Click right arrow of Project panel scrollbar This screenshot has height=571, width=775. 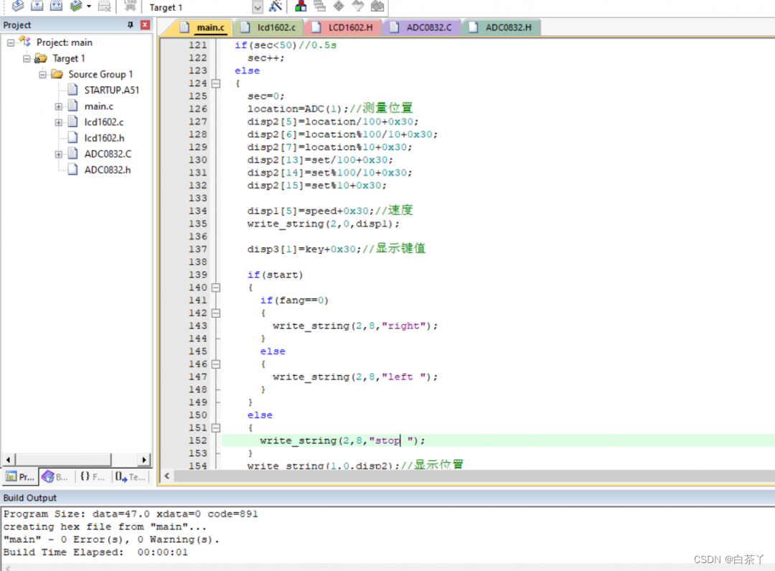144,460
